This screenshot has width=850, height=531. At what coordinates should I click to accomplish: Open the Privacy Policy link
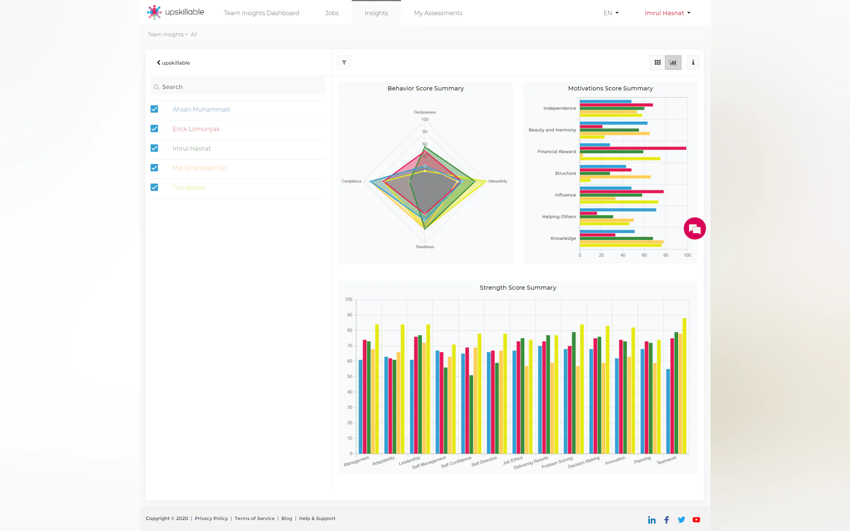point(211,518)
